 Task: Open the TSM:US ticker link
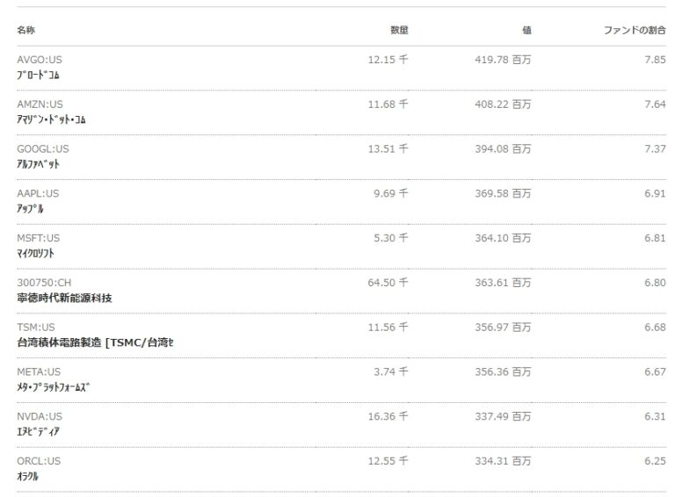(36, 327)
